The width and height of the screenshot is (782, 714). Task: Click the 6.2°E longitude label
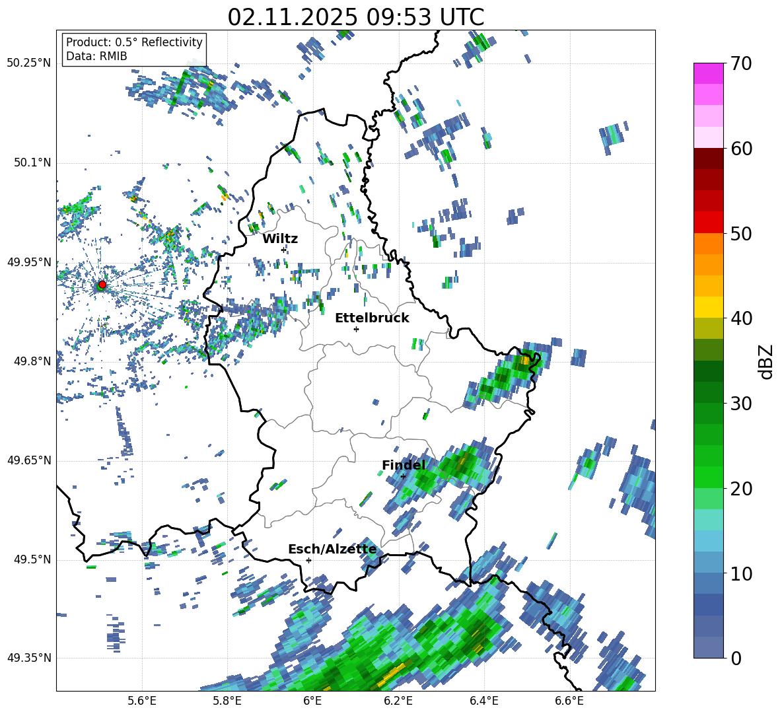point(398,701)
